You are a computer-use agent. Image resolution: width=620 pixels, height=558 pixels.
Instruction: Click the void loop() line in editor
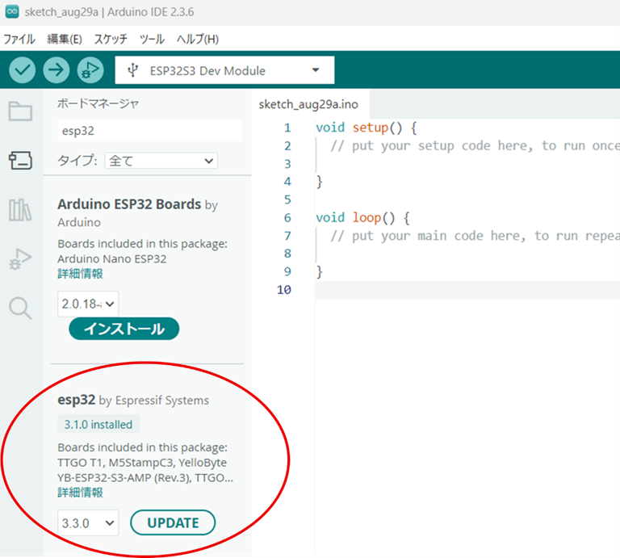coord(362,218)
